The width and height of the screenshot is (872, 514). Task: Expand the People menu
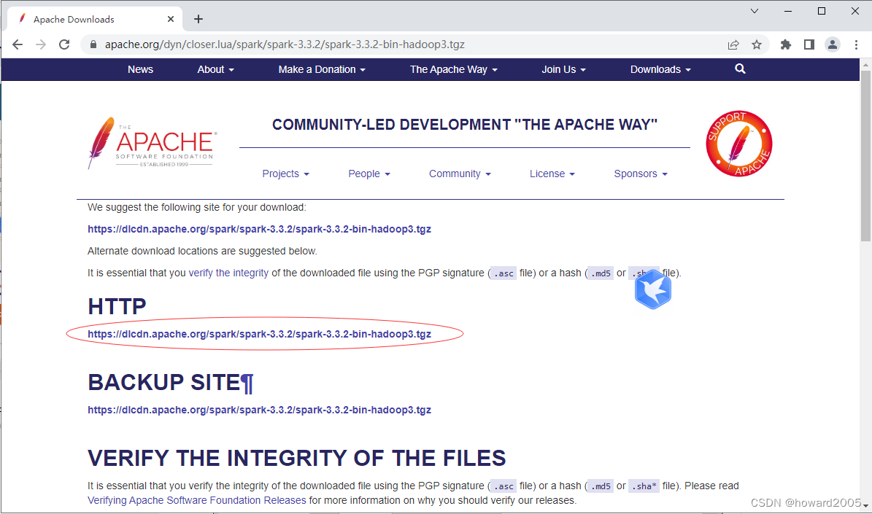coord(369,174)
